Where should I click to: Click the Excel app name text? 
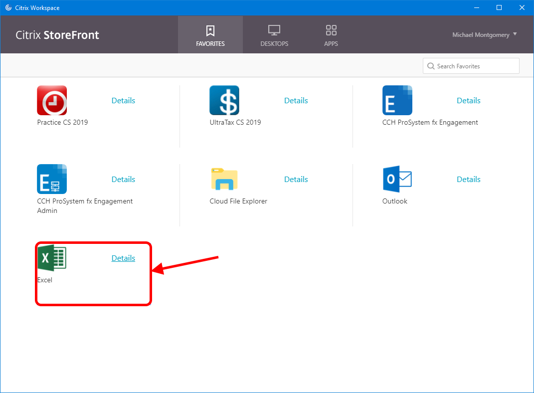coord(44,280)
